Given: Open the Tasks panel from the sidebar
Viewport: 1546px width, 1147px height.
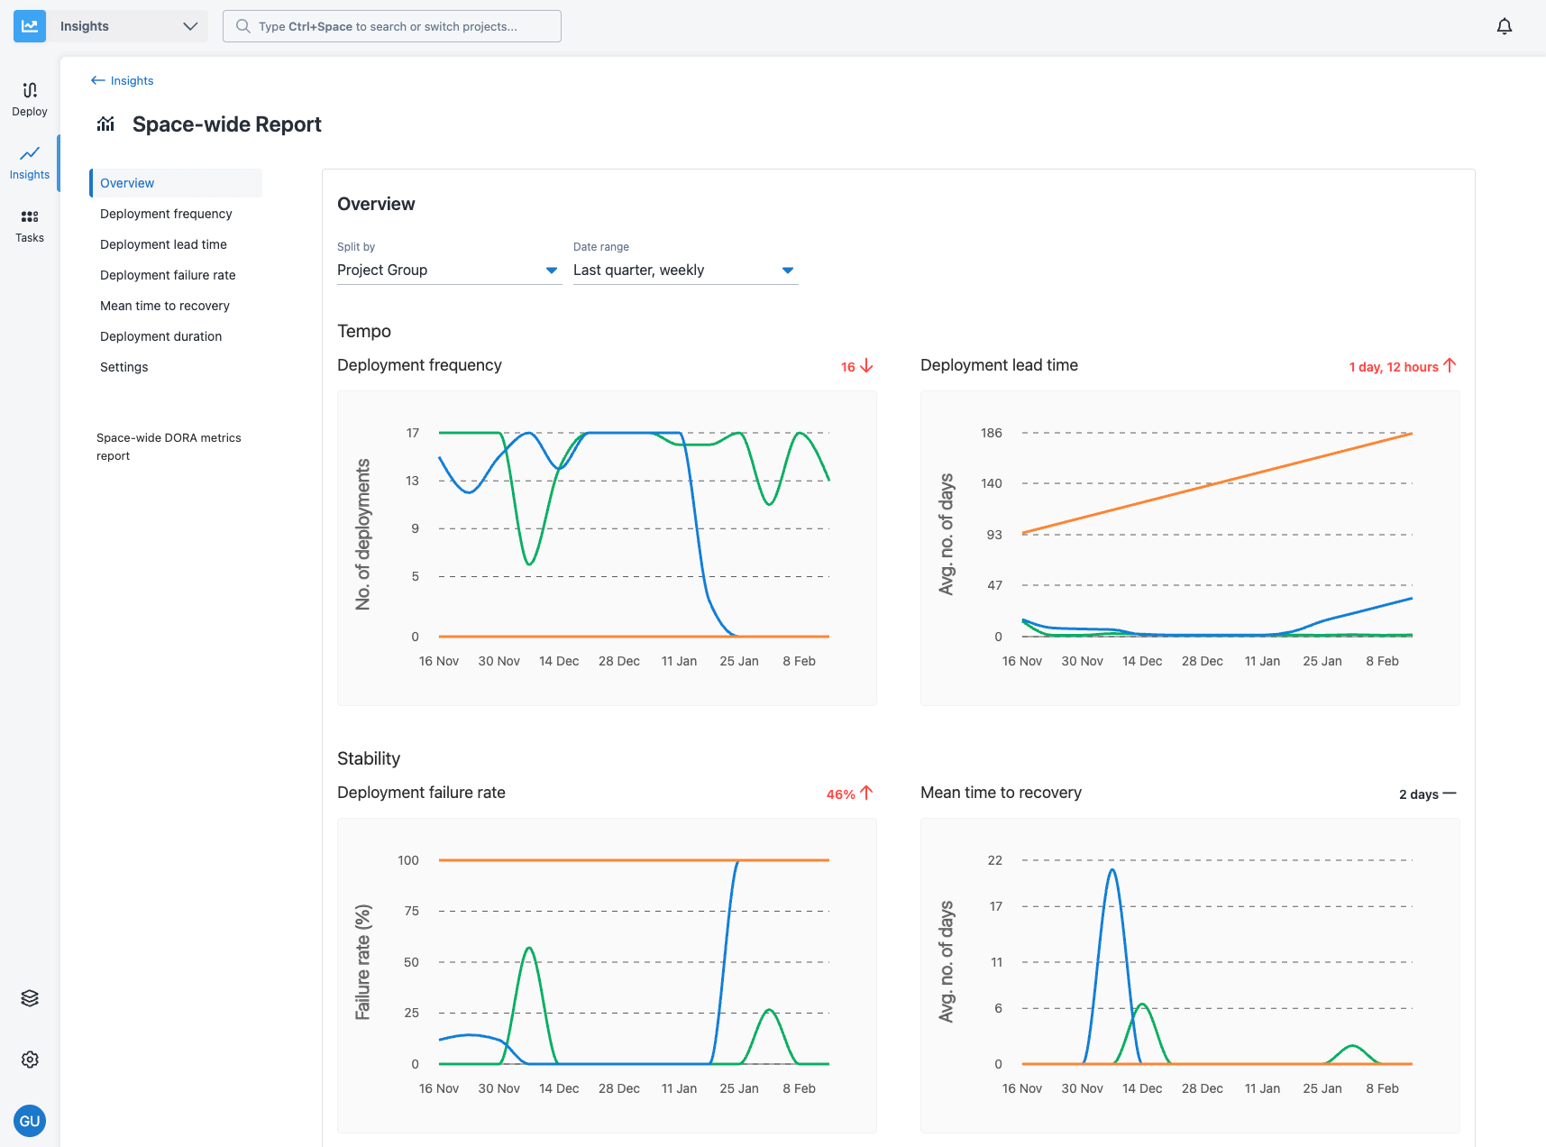Looking at the screenshot, I should pos(29,225).
